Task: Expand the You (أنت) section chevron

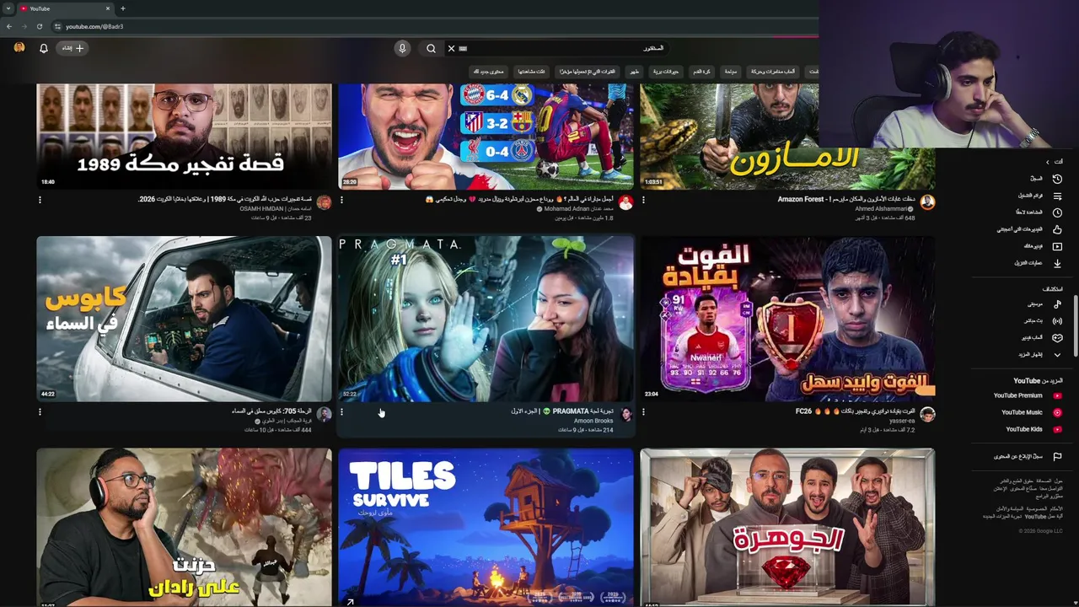Action: pyautogui.click(x=1048, y=162)
